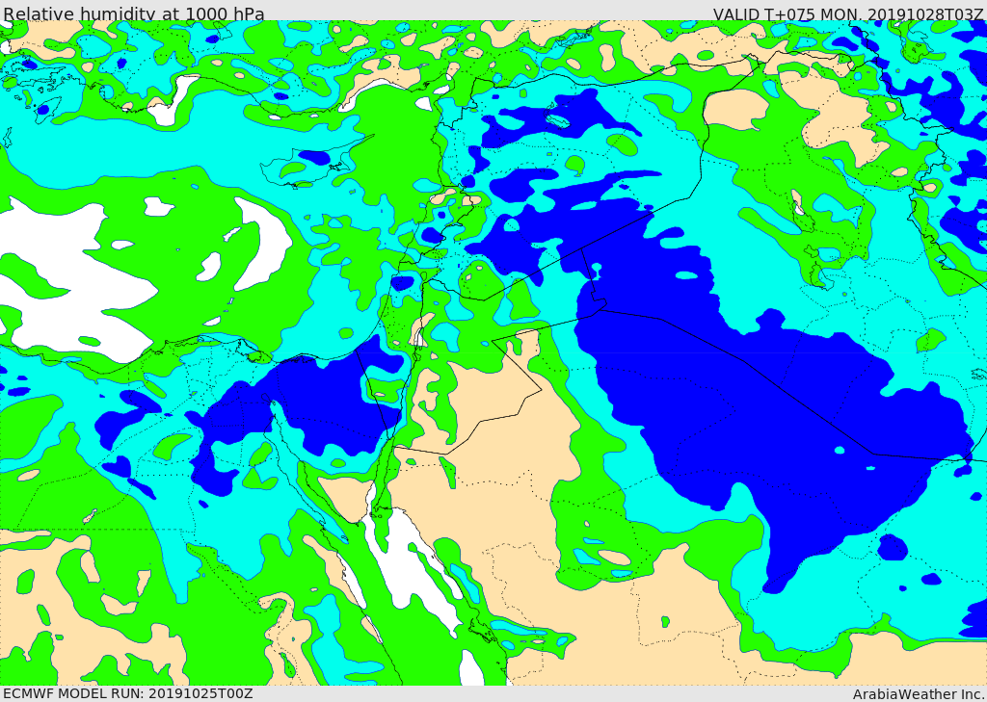987x702 pixels.
Task: Click the 'Relative humidity at 1000 hPa' title
Action: tap(133, 13)
